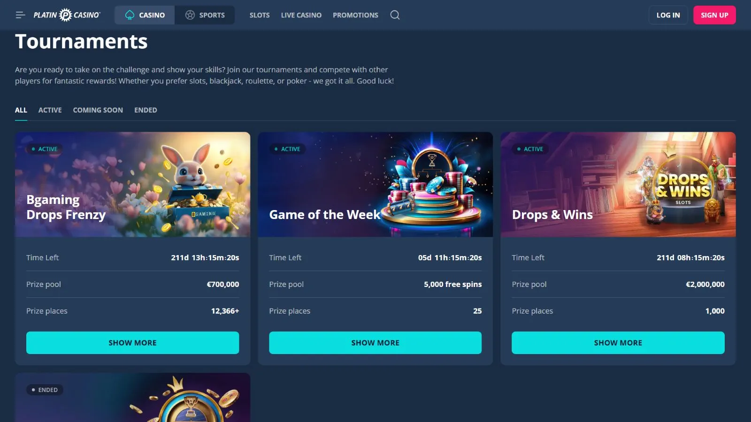The height and width of the screenshot is (422, 751).
Task: Open the hamburger menu icon
Action: (20, 15)
